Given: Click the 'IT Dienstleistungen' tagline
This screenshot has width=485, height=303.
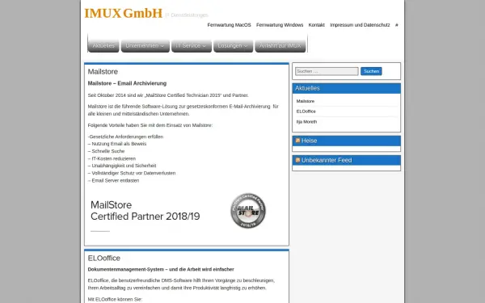Looking at the screenshot, I should pyautogui.click(x=187, y=15).
